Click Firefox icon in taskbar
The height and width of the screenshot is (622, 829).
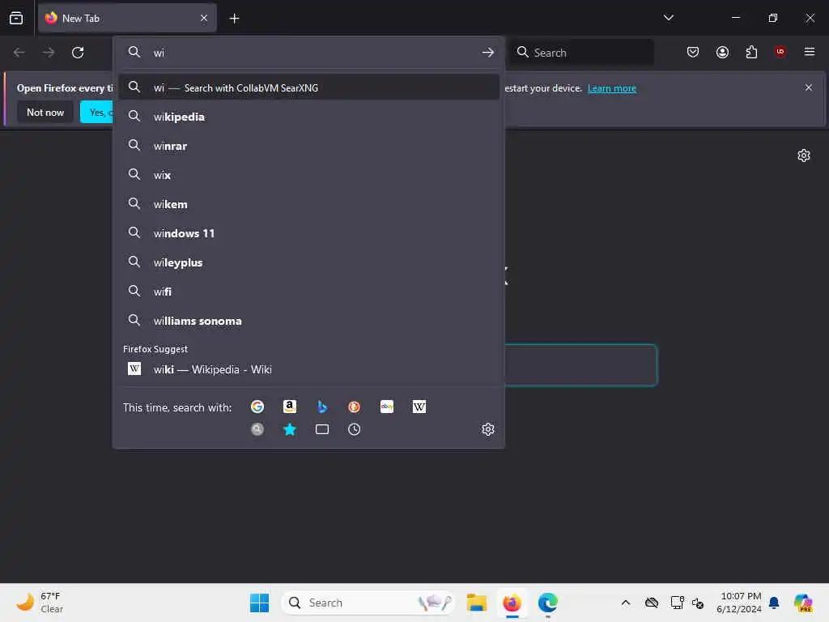tap(512, 603)
